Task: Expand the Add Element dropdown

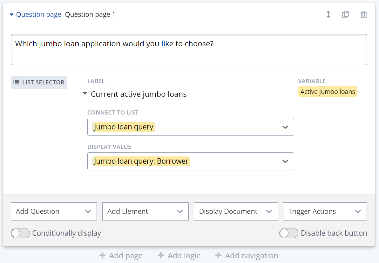Action: (145, 212)
